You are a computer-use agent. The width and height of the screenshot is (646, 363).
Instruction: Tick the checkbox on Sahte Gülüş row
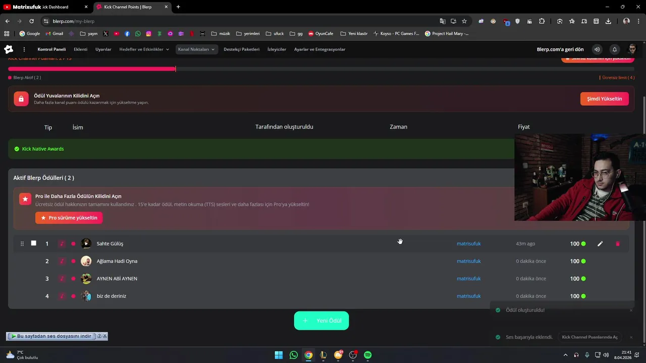pos(34,243)
